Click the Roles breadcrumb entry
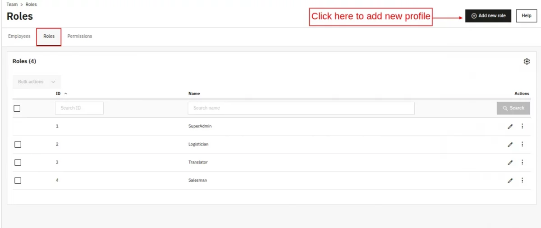Viewport: 541px width, 228px height. pos(31,4)
